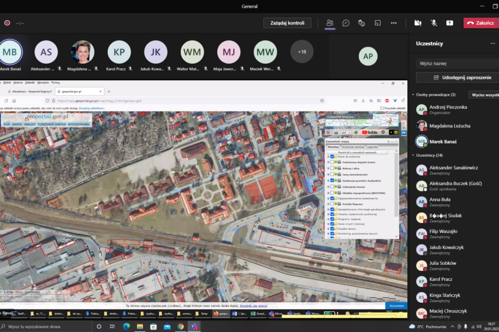Enable the Państwowy Rejestr Granic layer checkbox
The height and width of the screenshot is (332, 499).
pyautogui.click(x=332, y=162)
